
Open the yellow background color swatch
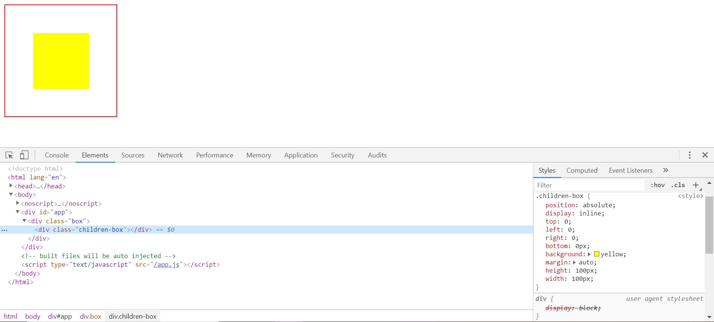click(x=596, y=254)
